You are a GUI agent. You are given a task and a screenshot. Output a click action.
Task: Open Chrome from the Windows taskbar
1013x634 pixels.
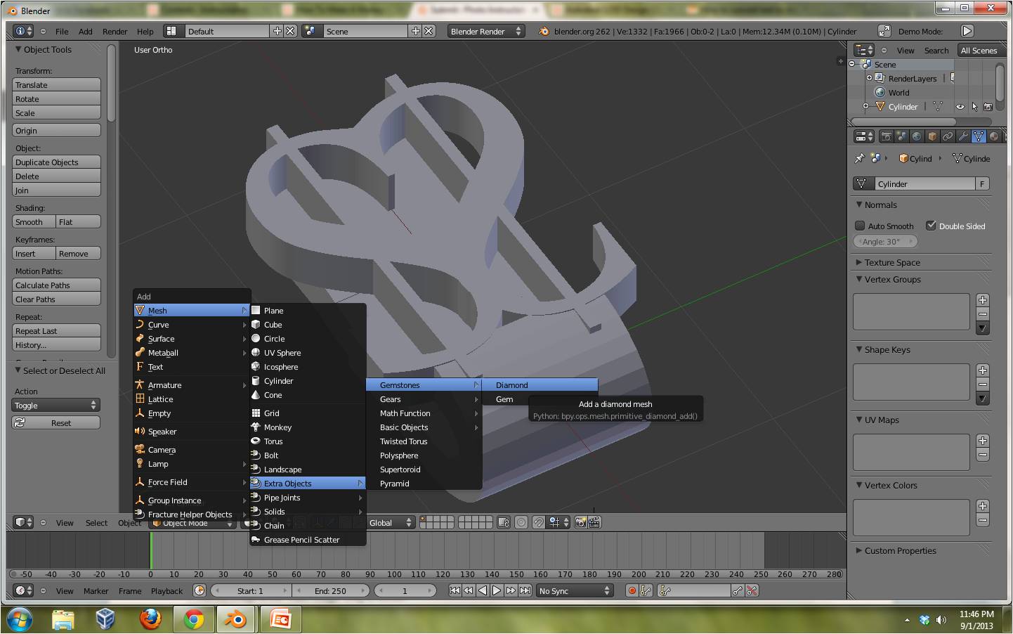point(193,619)
